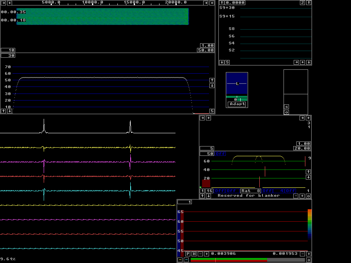This screenshot has height=263, width=351.
Task: Click the 'o' icon at baseband panel's bottom-right
Action: (x=309, y=260)
